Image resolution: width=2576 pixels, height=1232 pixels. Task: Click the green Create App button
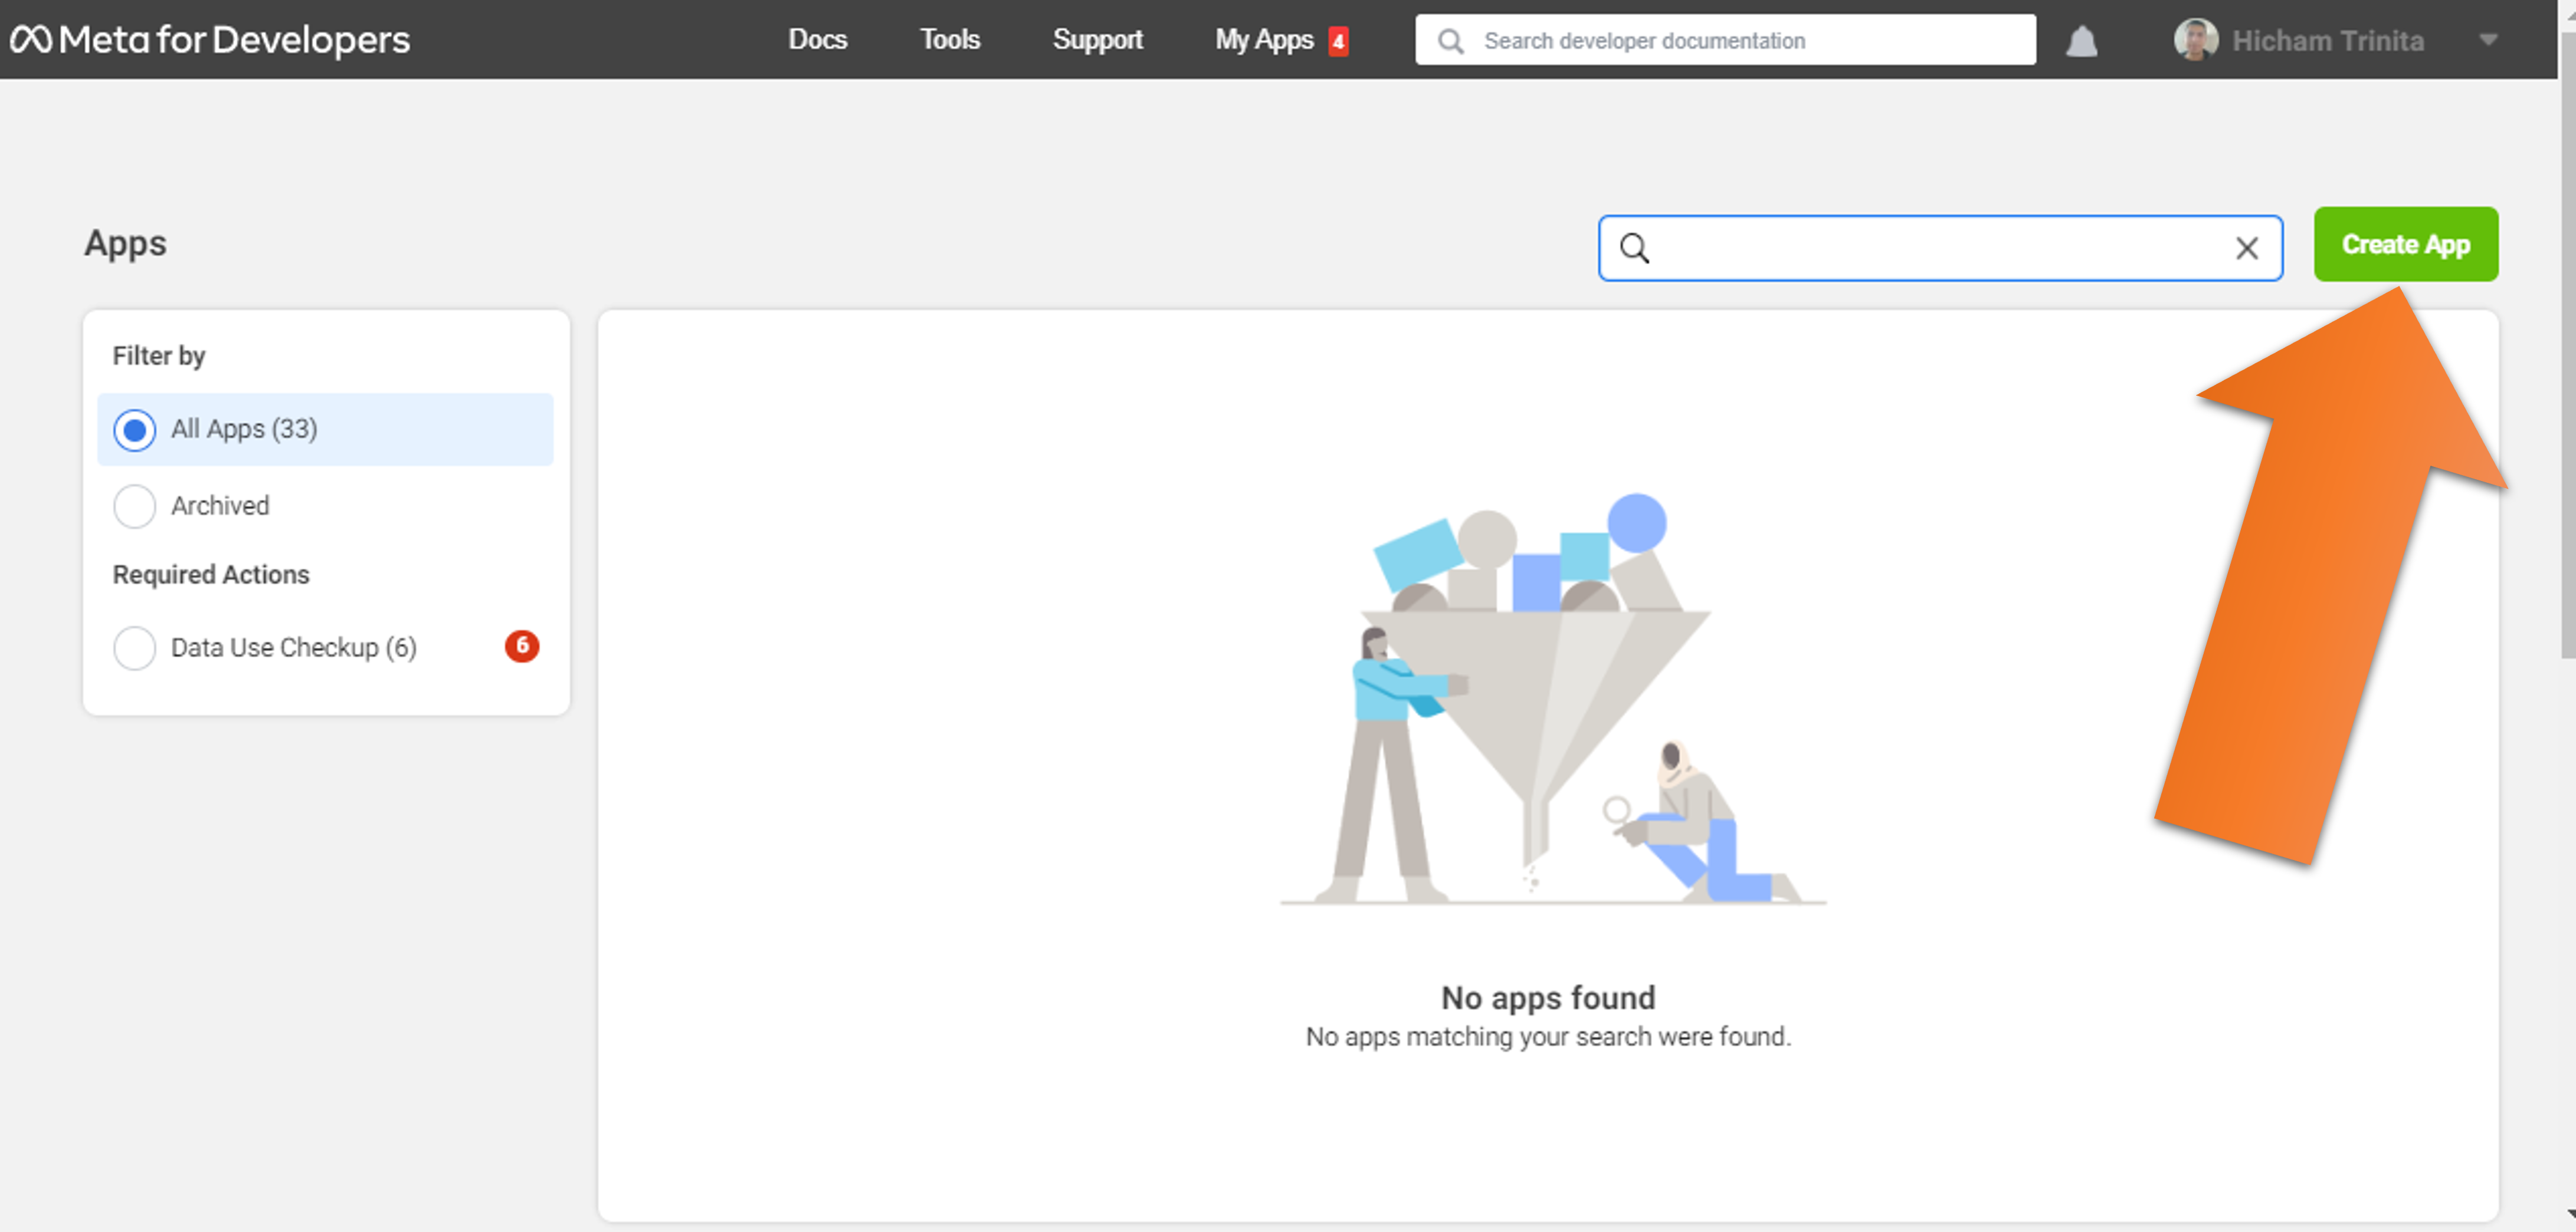click(2405, 245)
